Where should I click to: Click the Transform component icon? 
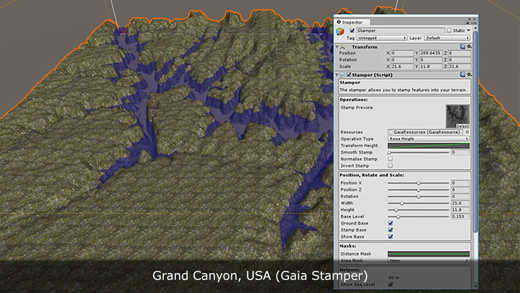click(342, 46)
